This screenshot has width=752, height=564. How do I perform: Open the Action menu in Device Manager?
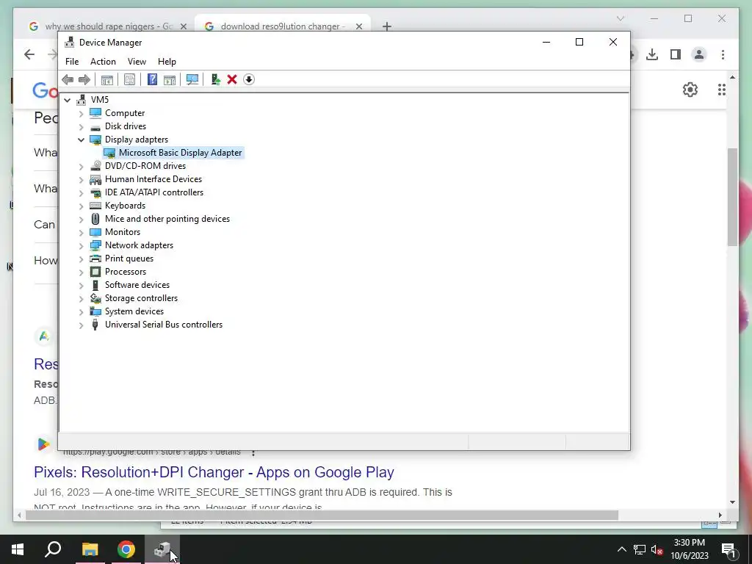[103, 62]
